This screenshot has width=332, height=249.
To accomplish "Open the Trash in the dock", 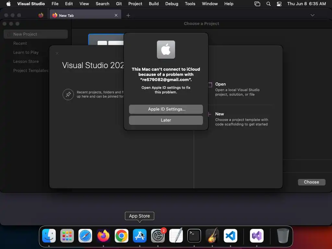I will [x=283, y=236].
